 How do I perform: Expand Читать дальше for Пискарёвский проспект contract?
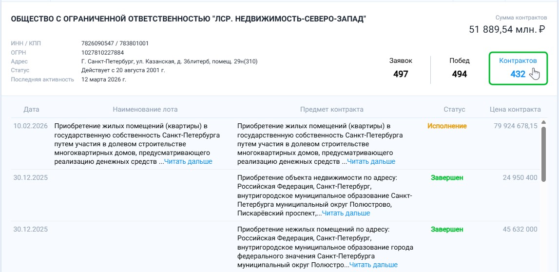coord(346,213)
